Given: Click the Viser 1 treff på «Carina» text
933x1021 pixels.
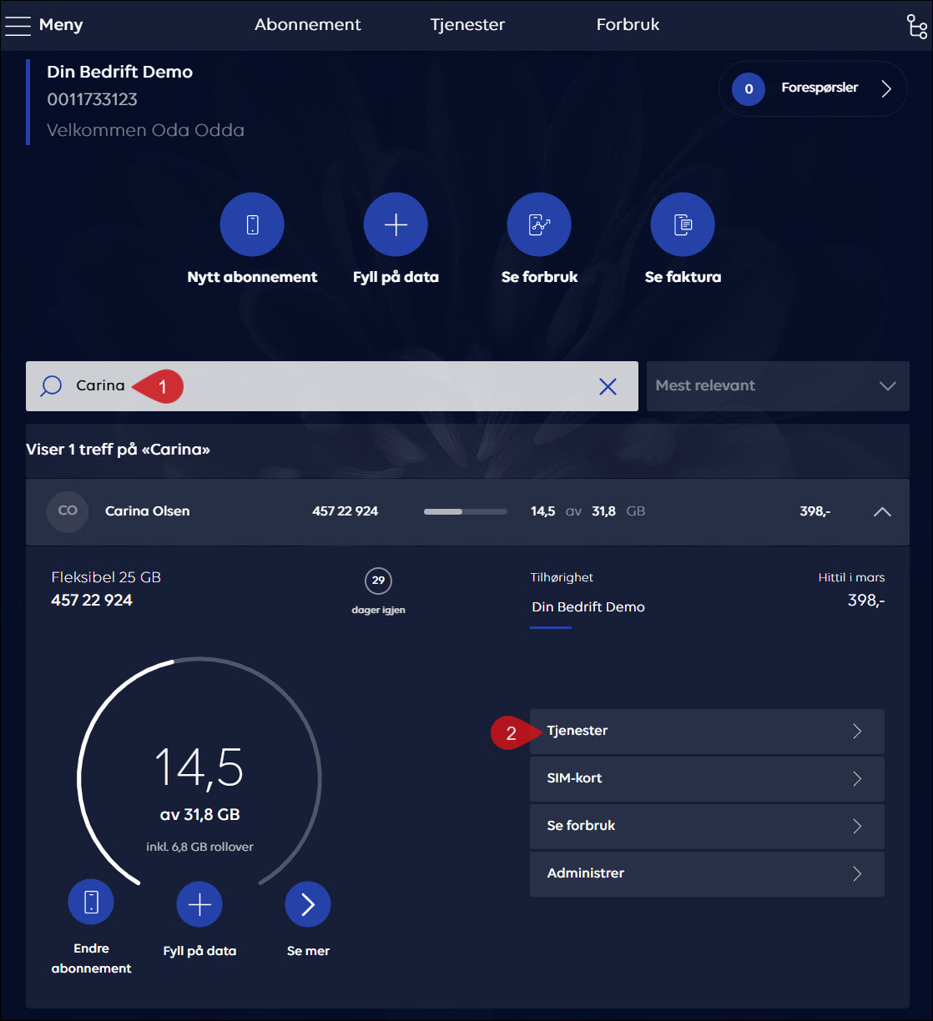Looking at the screenshot, I should pyautogui.click(x=118, y=450).
